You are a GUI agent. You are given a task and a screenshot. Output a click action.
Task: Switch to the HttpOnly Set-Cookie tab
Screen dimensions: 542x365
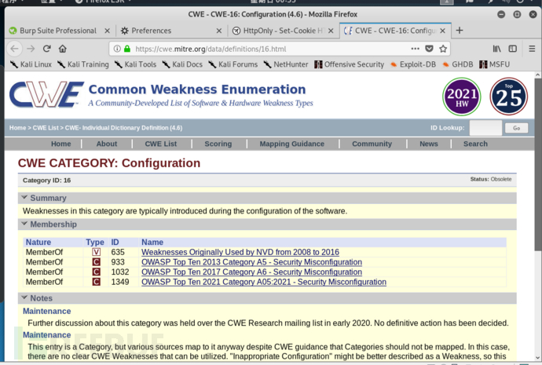tap(283, 31)
